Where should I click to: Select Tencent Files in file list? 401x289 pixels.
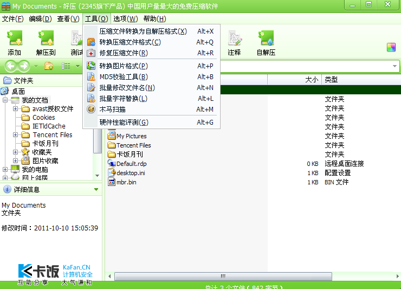tap(133, 145)
